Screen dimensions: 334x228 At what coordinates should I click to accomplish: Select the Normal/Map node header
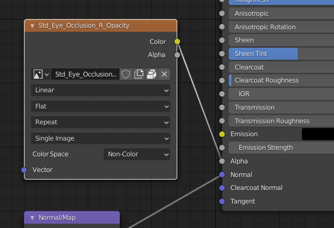[x=72, y=218]
